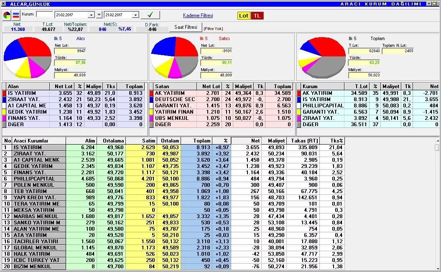Sort by Araci Kurumlar column header
This screenshot has width=441, height=272.
pyautogui.click(x=39, y=141)
